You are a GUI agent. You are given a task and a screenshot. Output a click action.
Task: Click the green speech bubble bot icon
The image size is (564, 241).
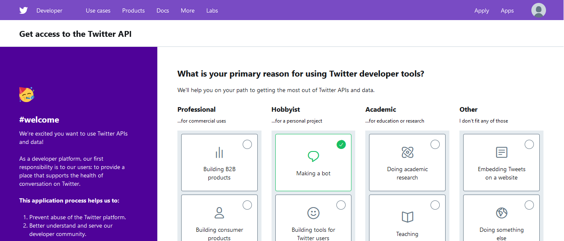(x=313, y=156)
